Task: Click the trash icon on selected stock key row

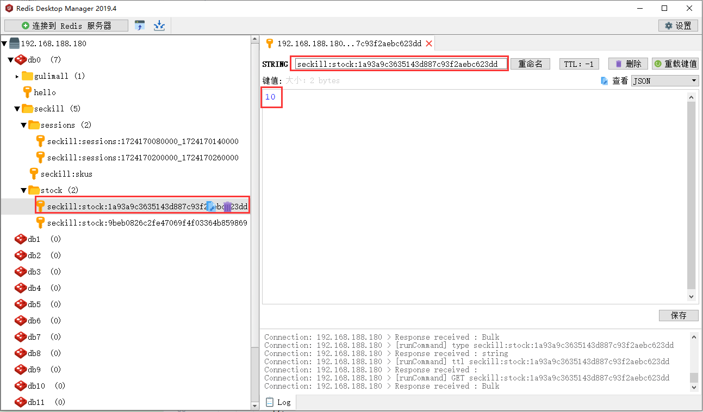Action: [227, 207]
